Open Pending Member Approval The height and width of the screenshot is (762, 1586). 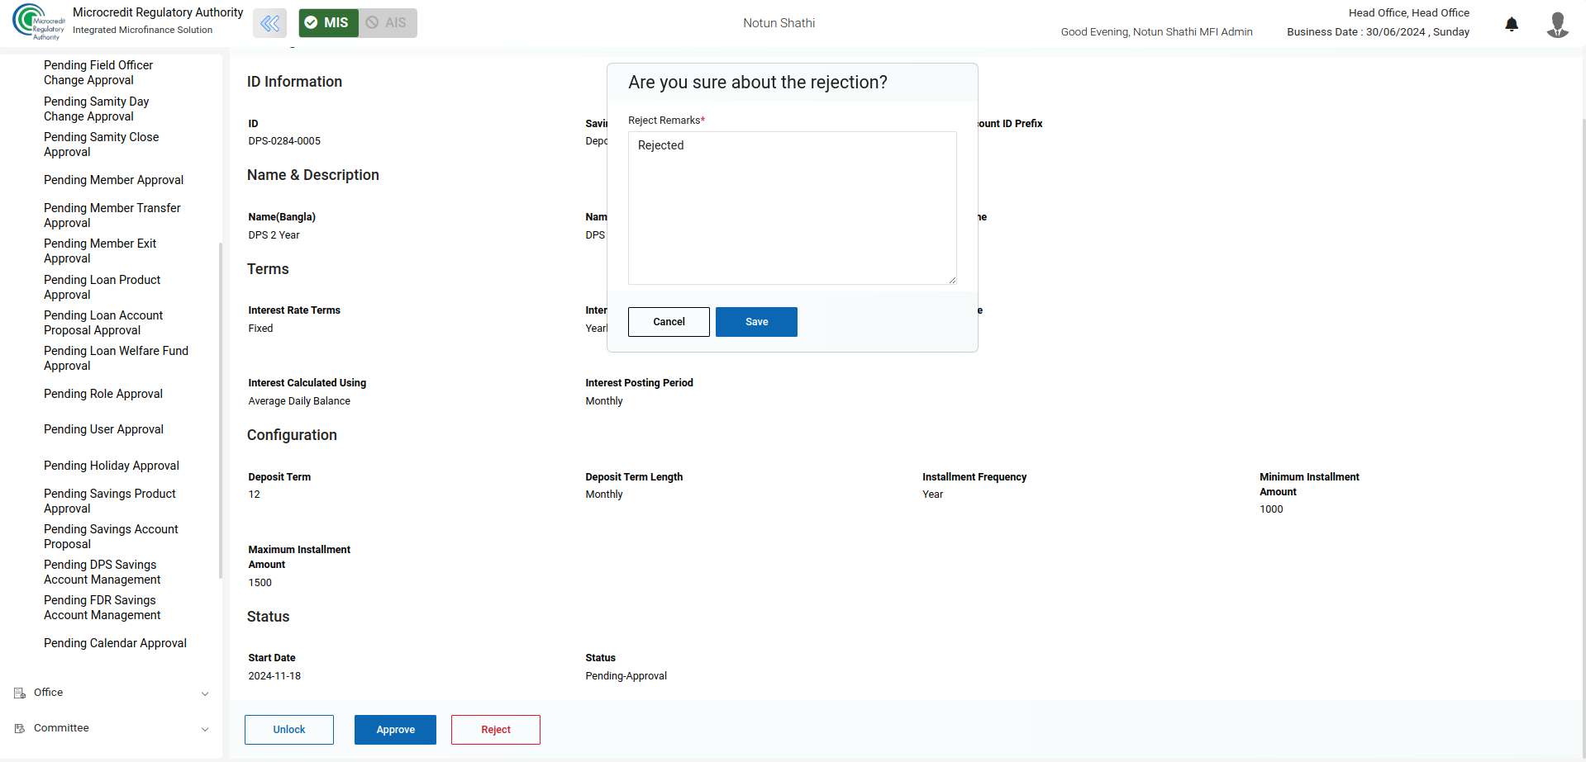click(113, 180)
